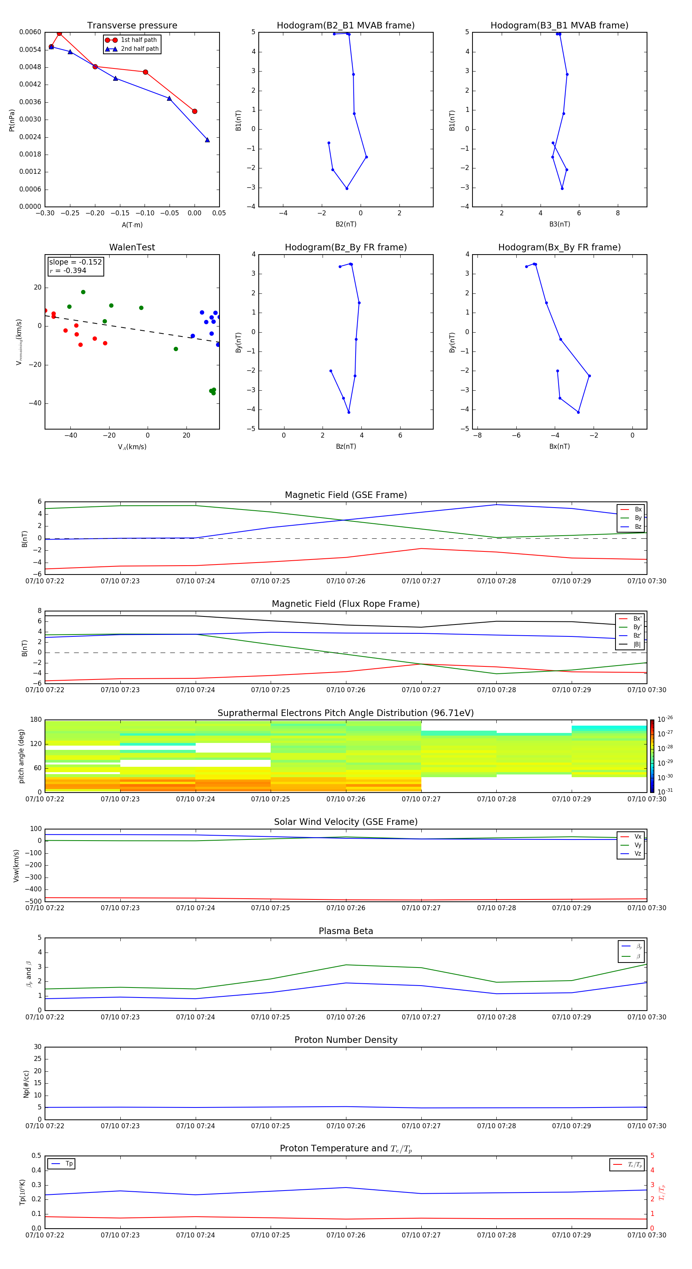Click the 'Hodogram(B2_B1 MVAB frame)' title
The image size is (692, 1269).
click(x=346, y=26)
